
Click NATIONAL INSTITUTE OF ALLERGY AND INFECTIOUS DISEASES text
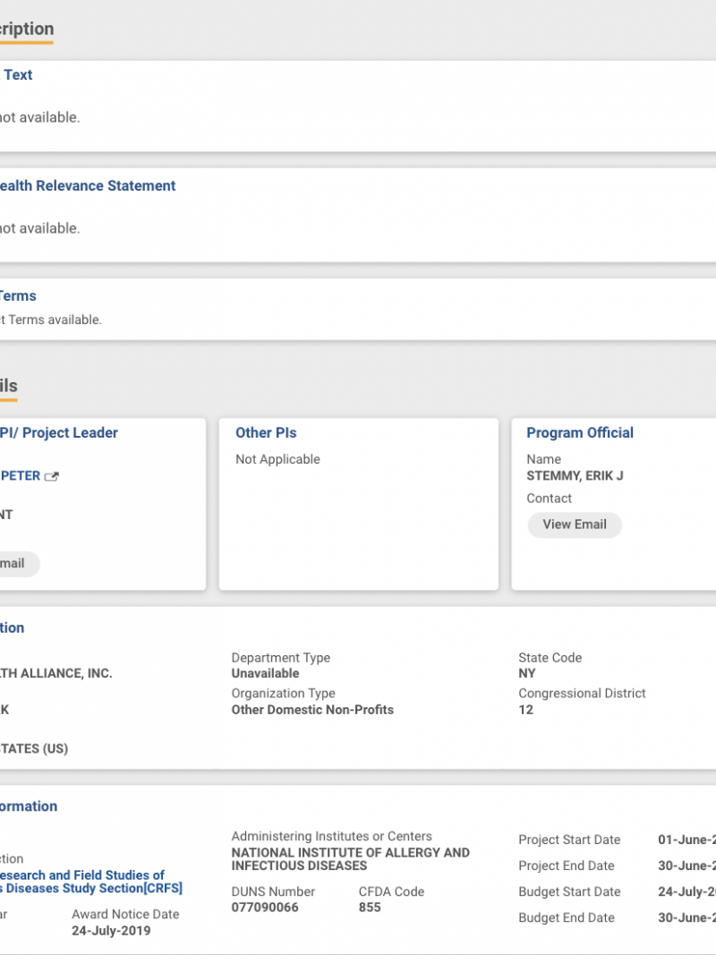tap(350, 859)
